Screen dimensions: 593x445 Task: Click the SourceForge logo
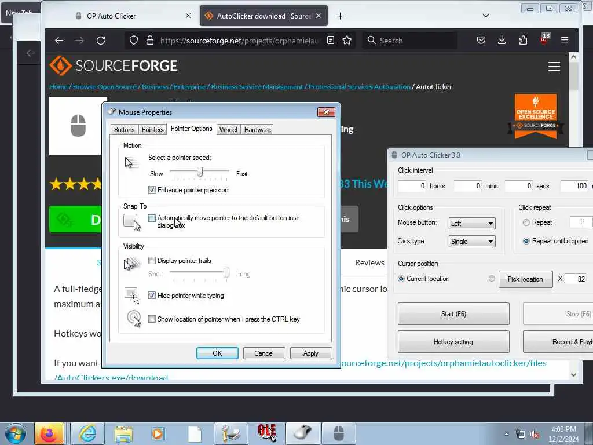pos(114,65)
